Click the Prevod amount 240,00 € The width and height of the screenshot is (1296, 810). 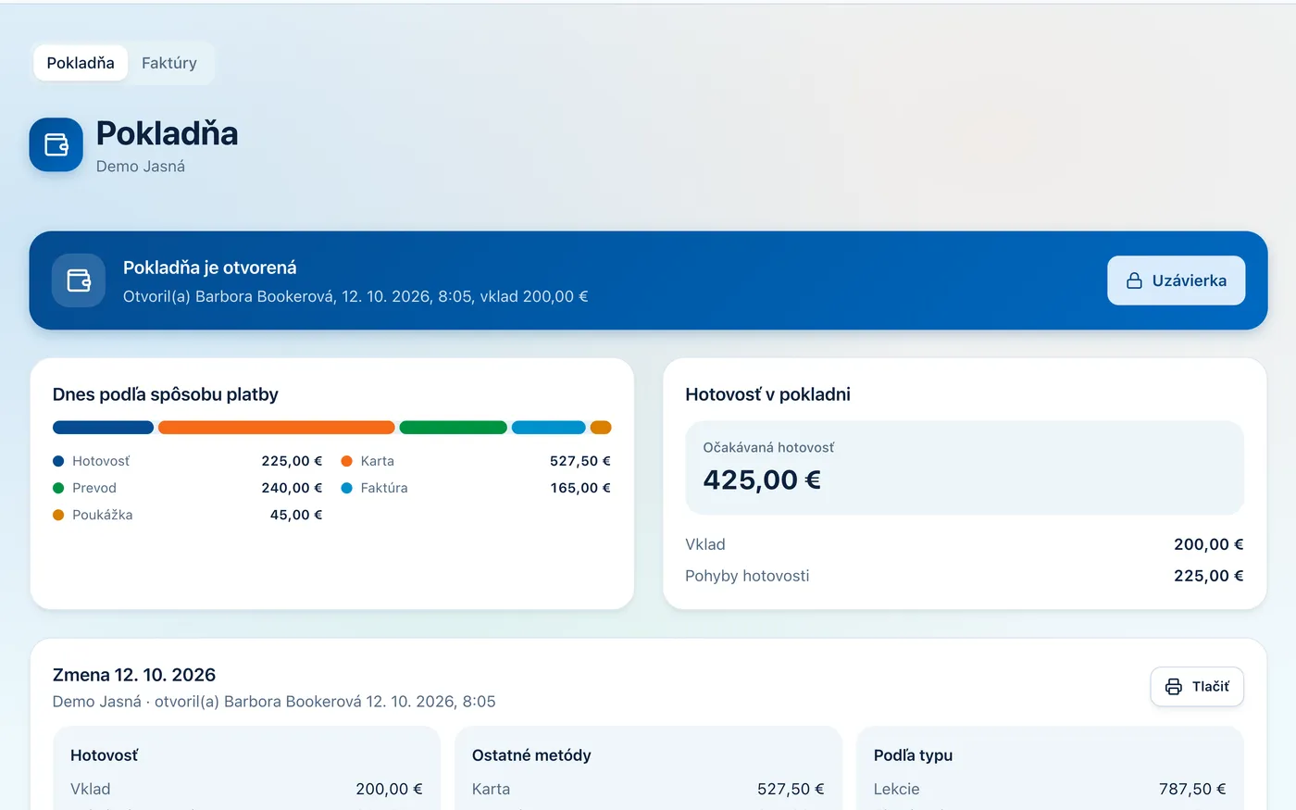pyautogui.click(x=292, y=488)
